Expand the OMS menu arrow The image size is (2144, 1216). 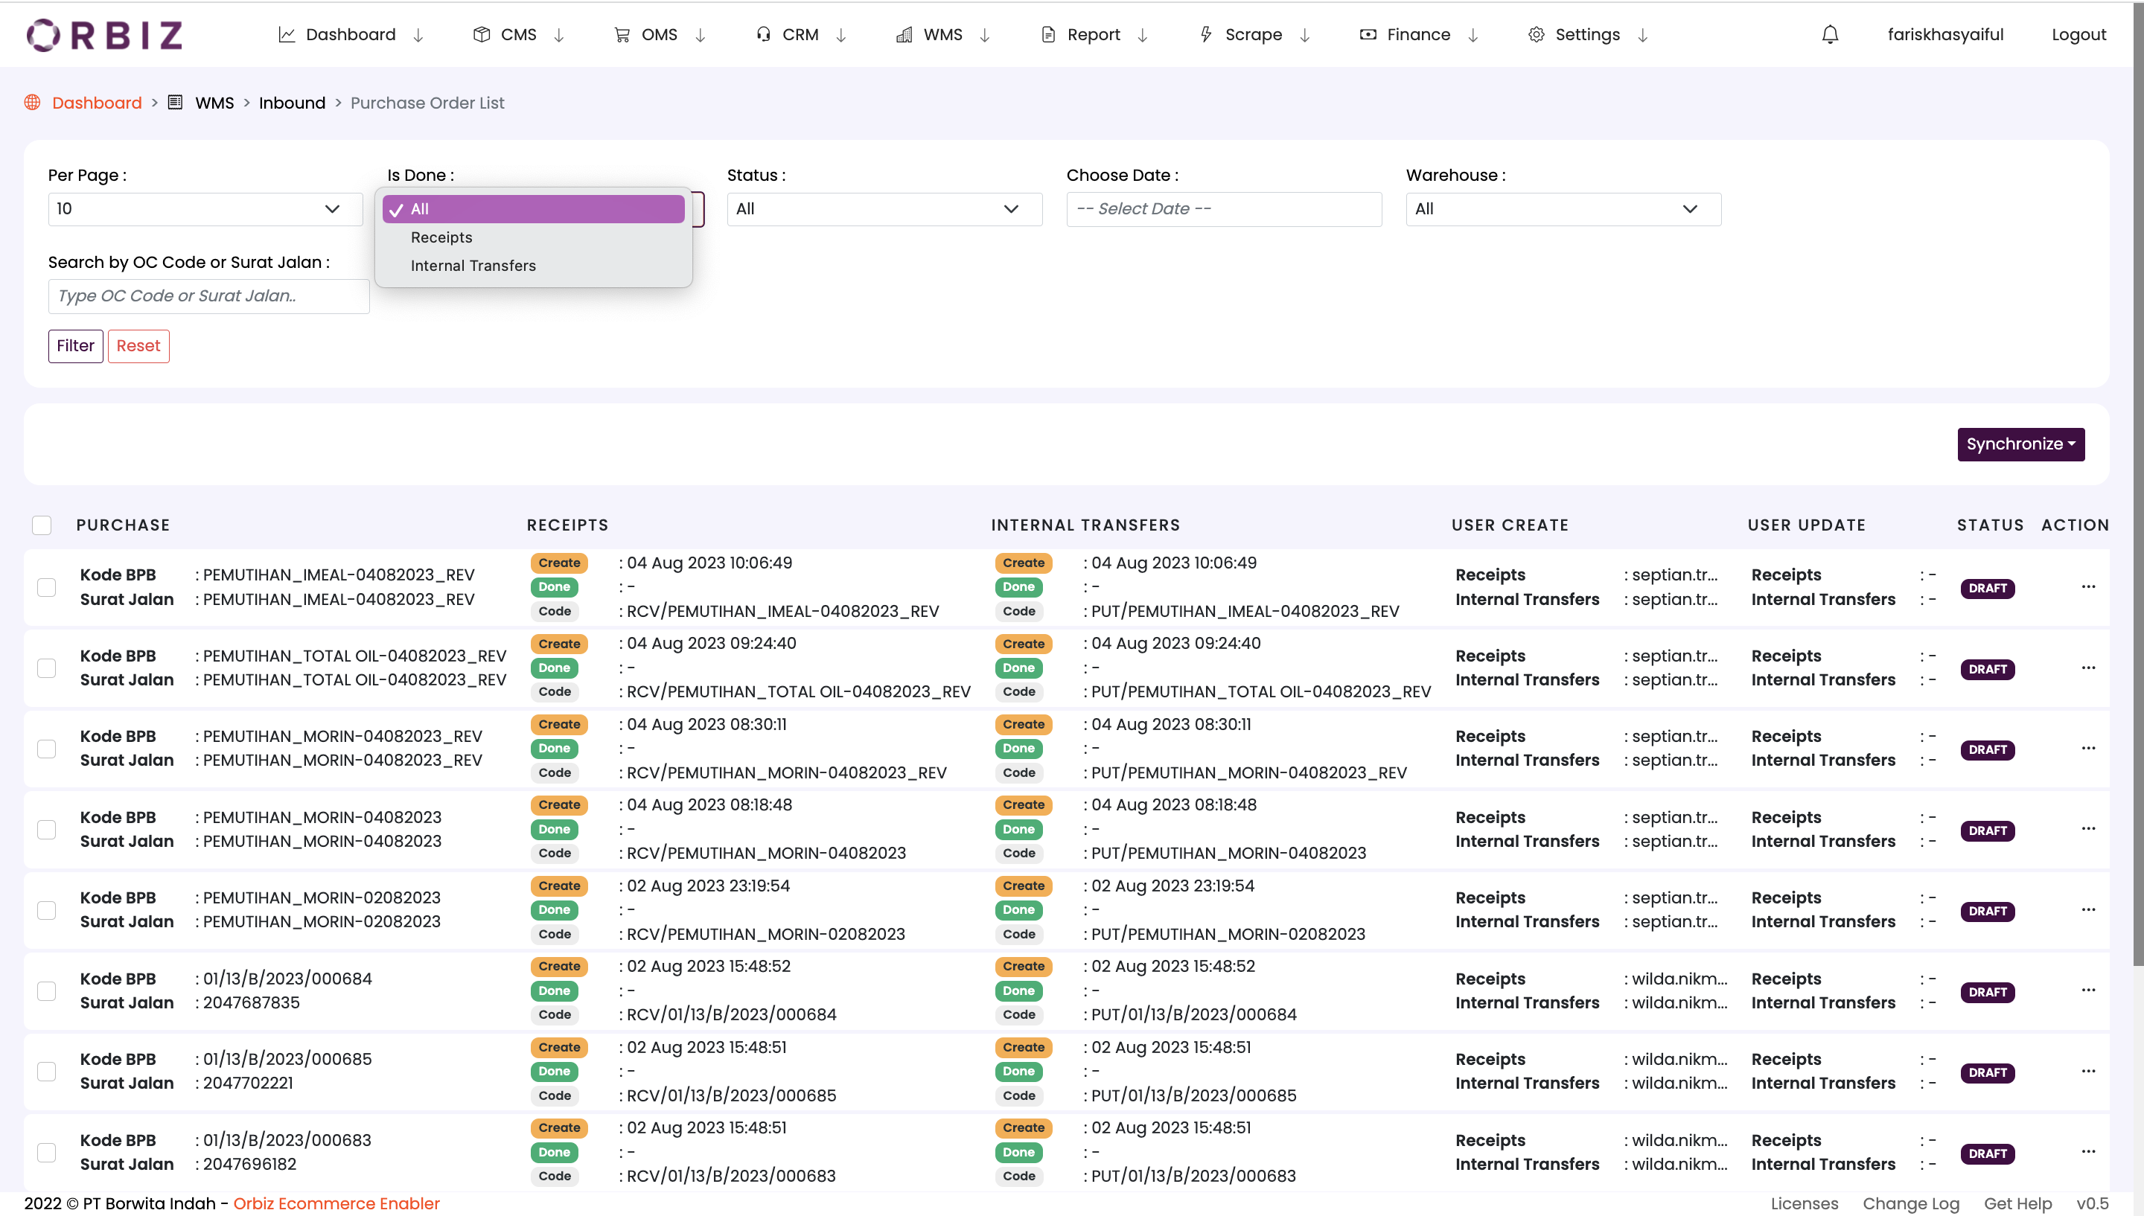(x=701, y=35)
